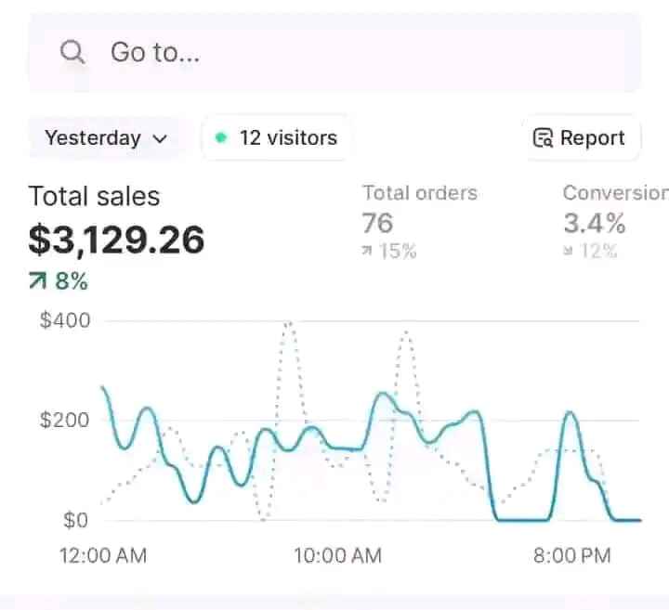
Task: Click the 12:00 AM x-axis label
Action: click(x=102, y=556)
